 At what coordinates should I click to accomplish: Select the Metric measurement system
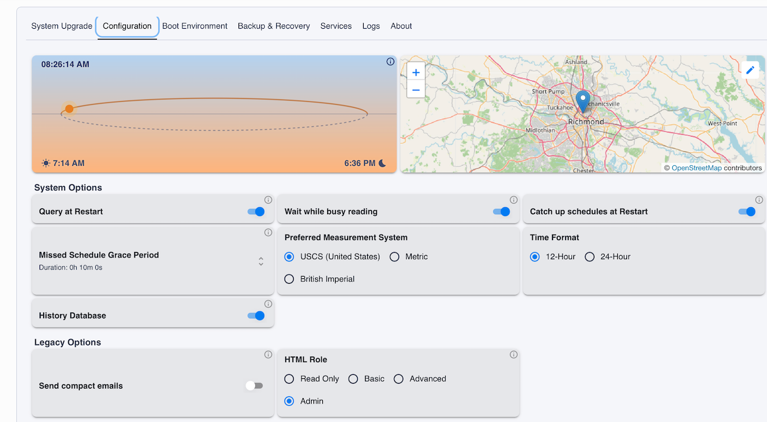[x=394, y=257]
